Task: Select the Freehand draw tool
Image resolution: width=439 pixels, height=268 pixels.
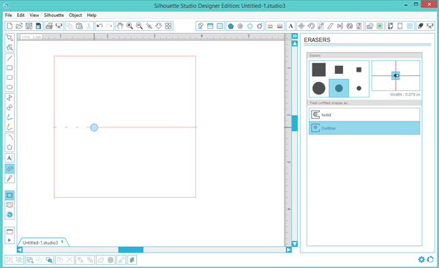Action: tap(10, 117)
